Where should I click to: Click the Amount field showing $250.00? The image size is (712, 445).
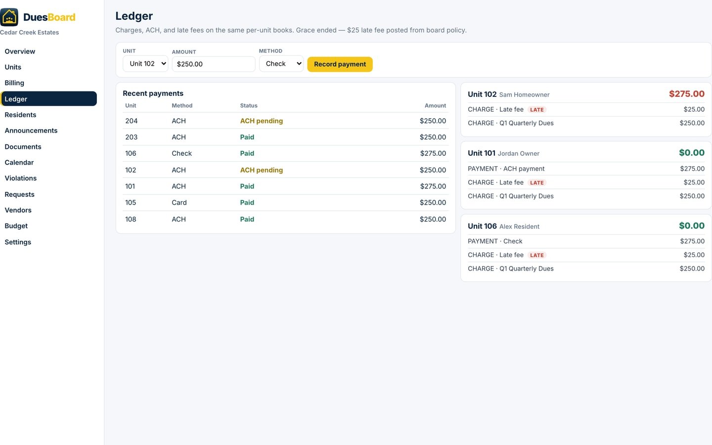(214, 64)
